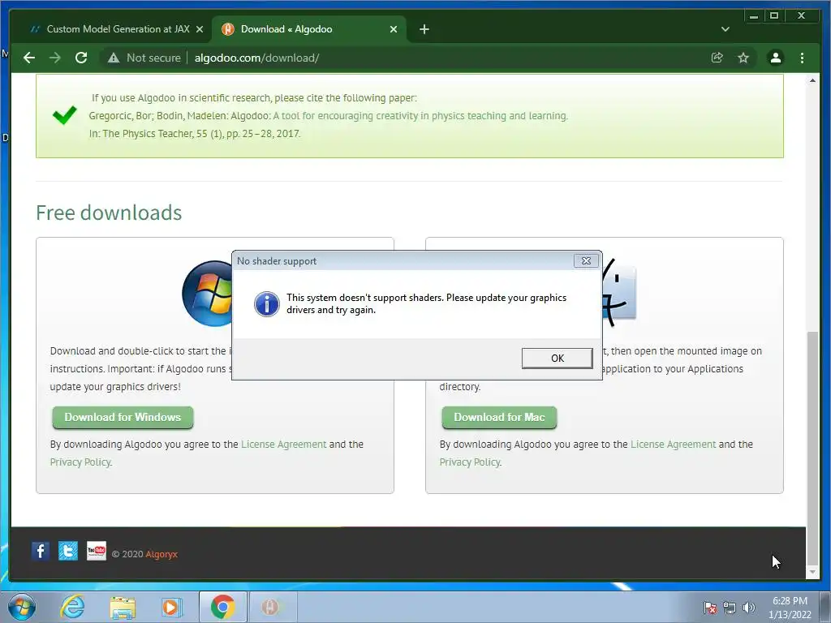831x623 pixels.
Task: Click the browser forward arrow
Action: (55, 58)
